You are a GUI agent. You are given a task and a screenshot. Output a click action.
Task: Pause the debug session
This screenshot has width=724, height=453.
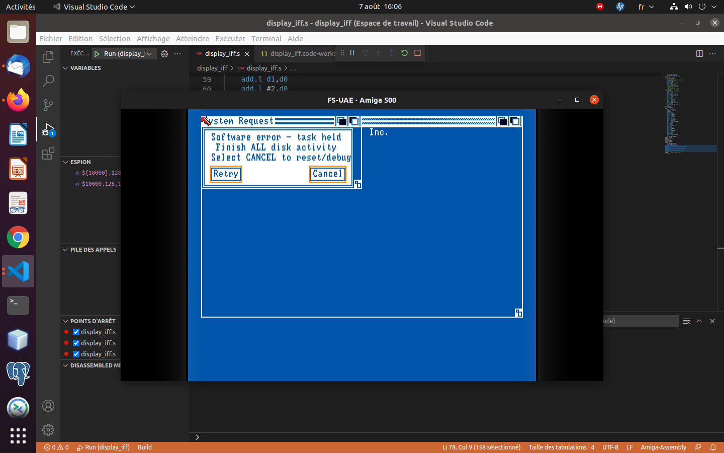pyautogui.click(x=352, y=53)
